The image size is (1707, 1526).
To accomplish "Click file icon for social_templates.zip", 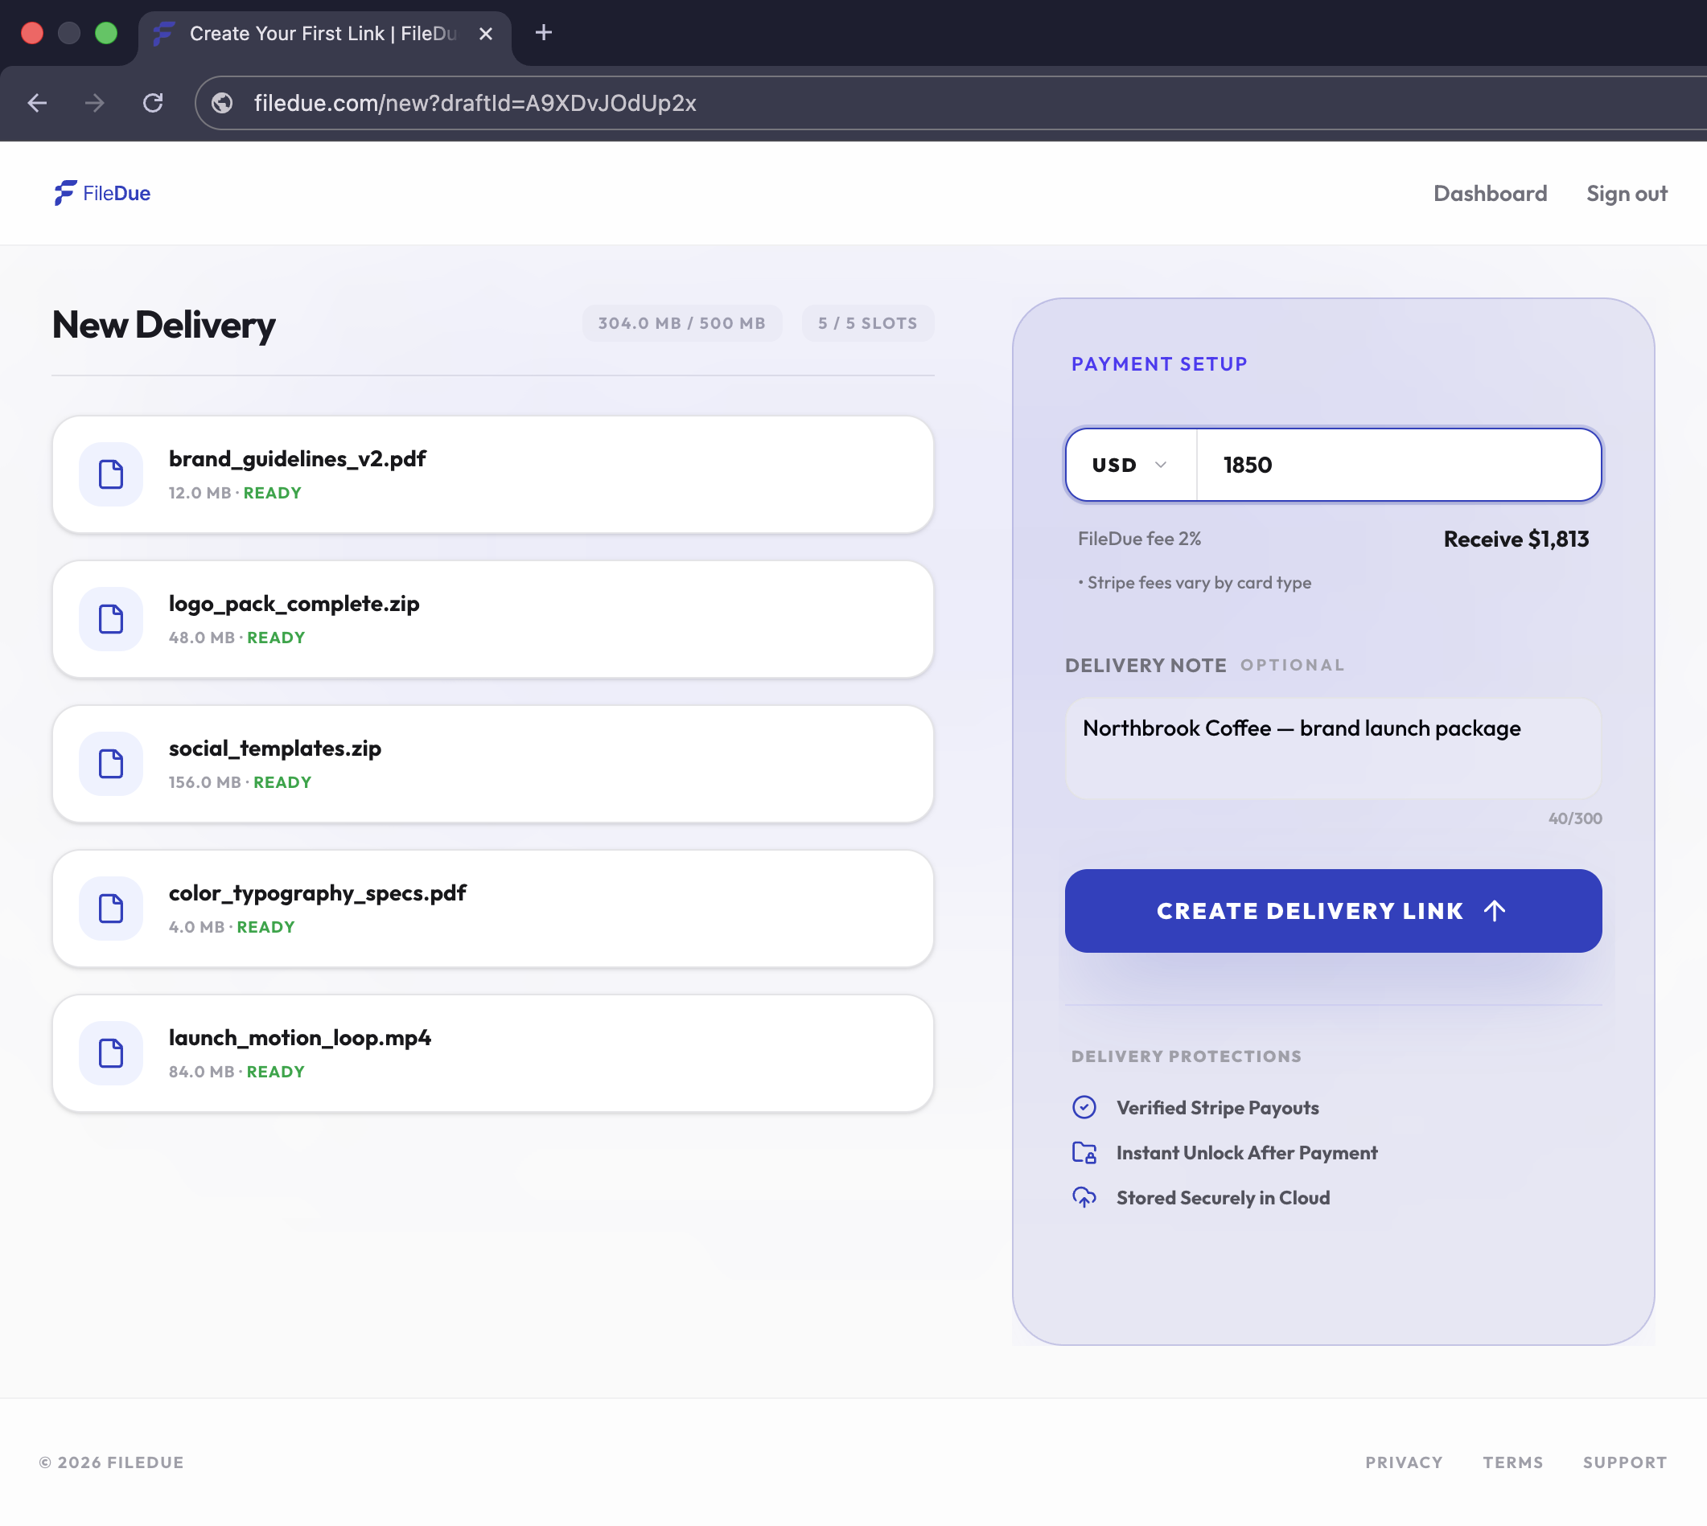I will click(111, 763).
